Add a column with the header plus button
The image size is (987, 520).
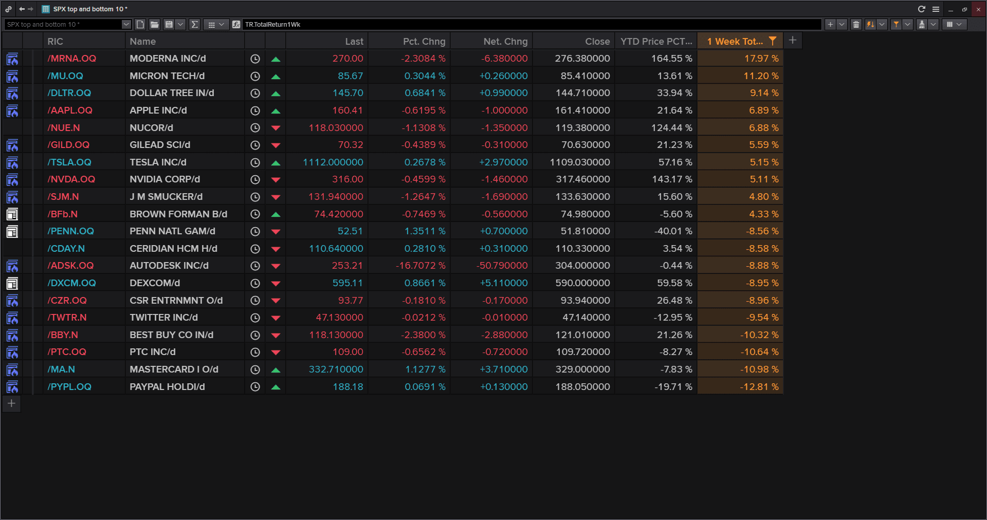[x=793, y=40]
